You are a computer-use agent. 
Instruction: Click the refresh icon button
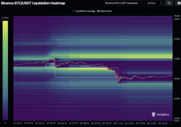[x=169, y=3]
